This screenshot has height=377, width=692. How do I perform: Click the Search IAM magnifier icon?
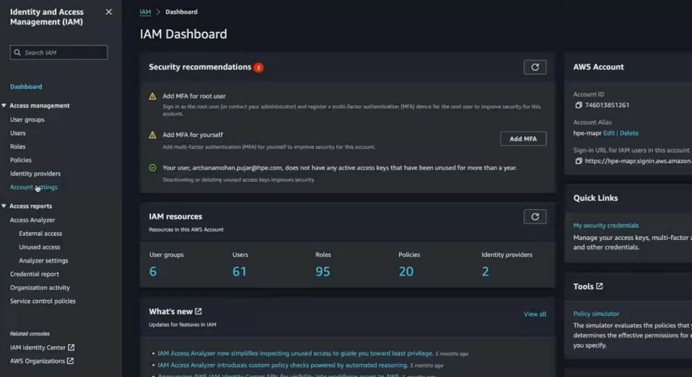[x=17, y=53]
